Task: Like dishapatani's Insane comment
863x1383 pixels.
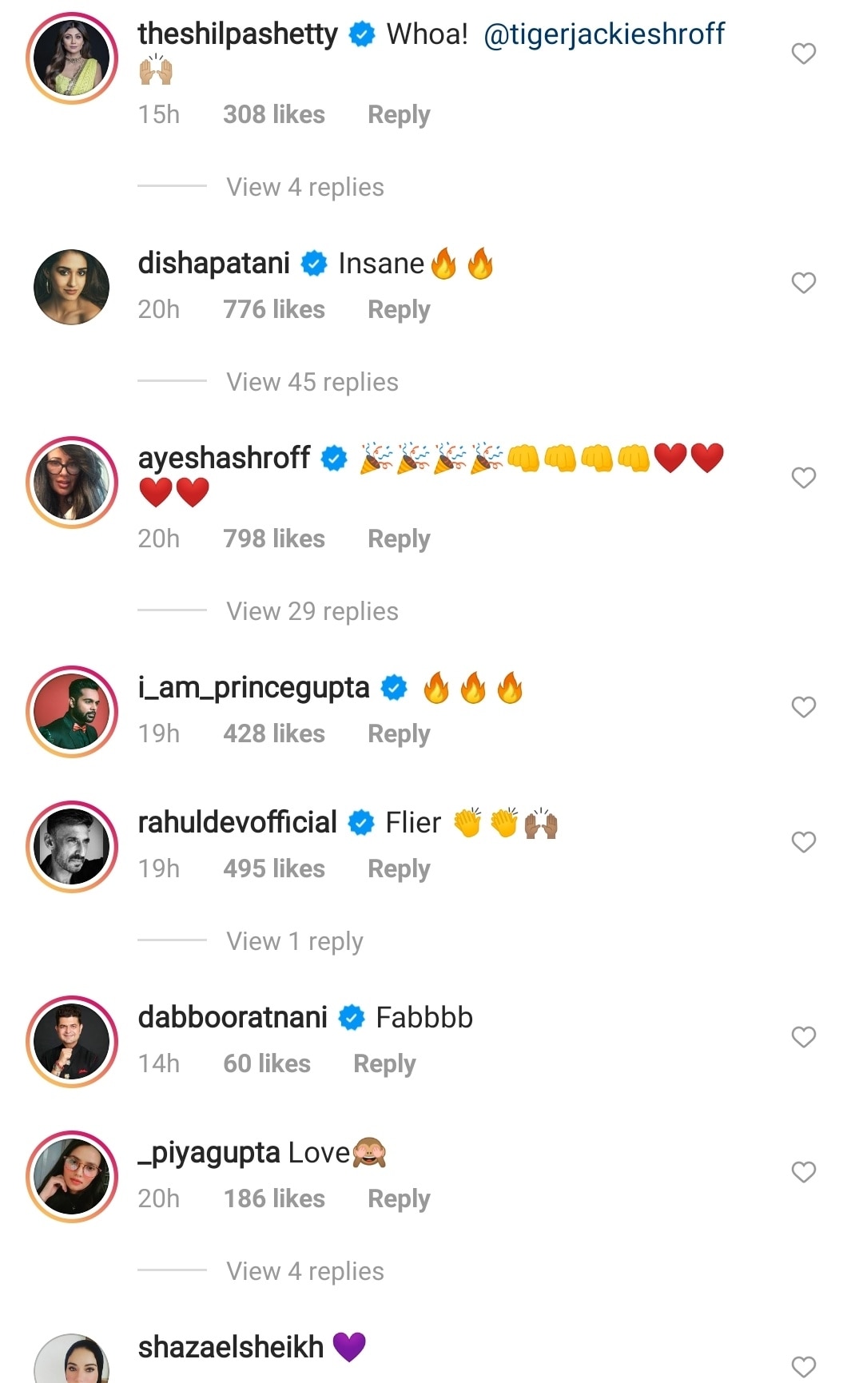Action: (x=803, y=283)
